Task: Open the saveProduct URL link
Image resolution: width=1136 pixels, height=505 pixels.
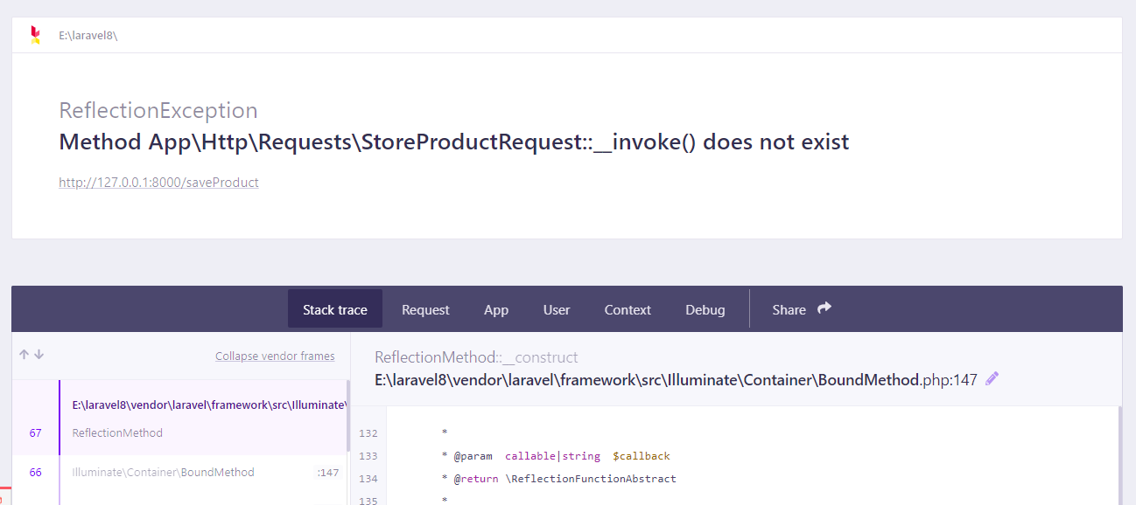Action: 158,182
